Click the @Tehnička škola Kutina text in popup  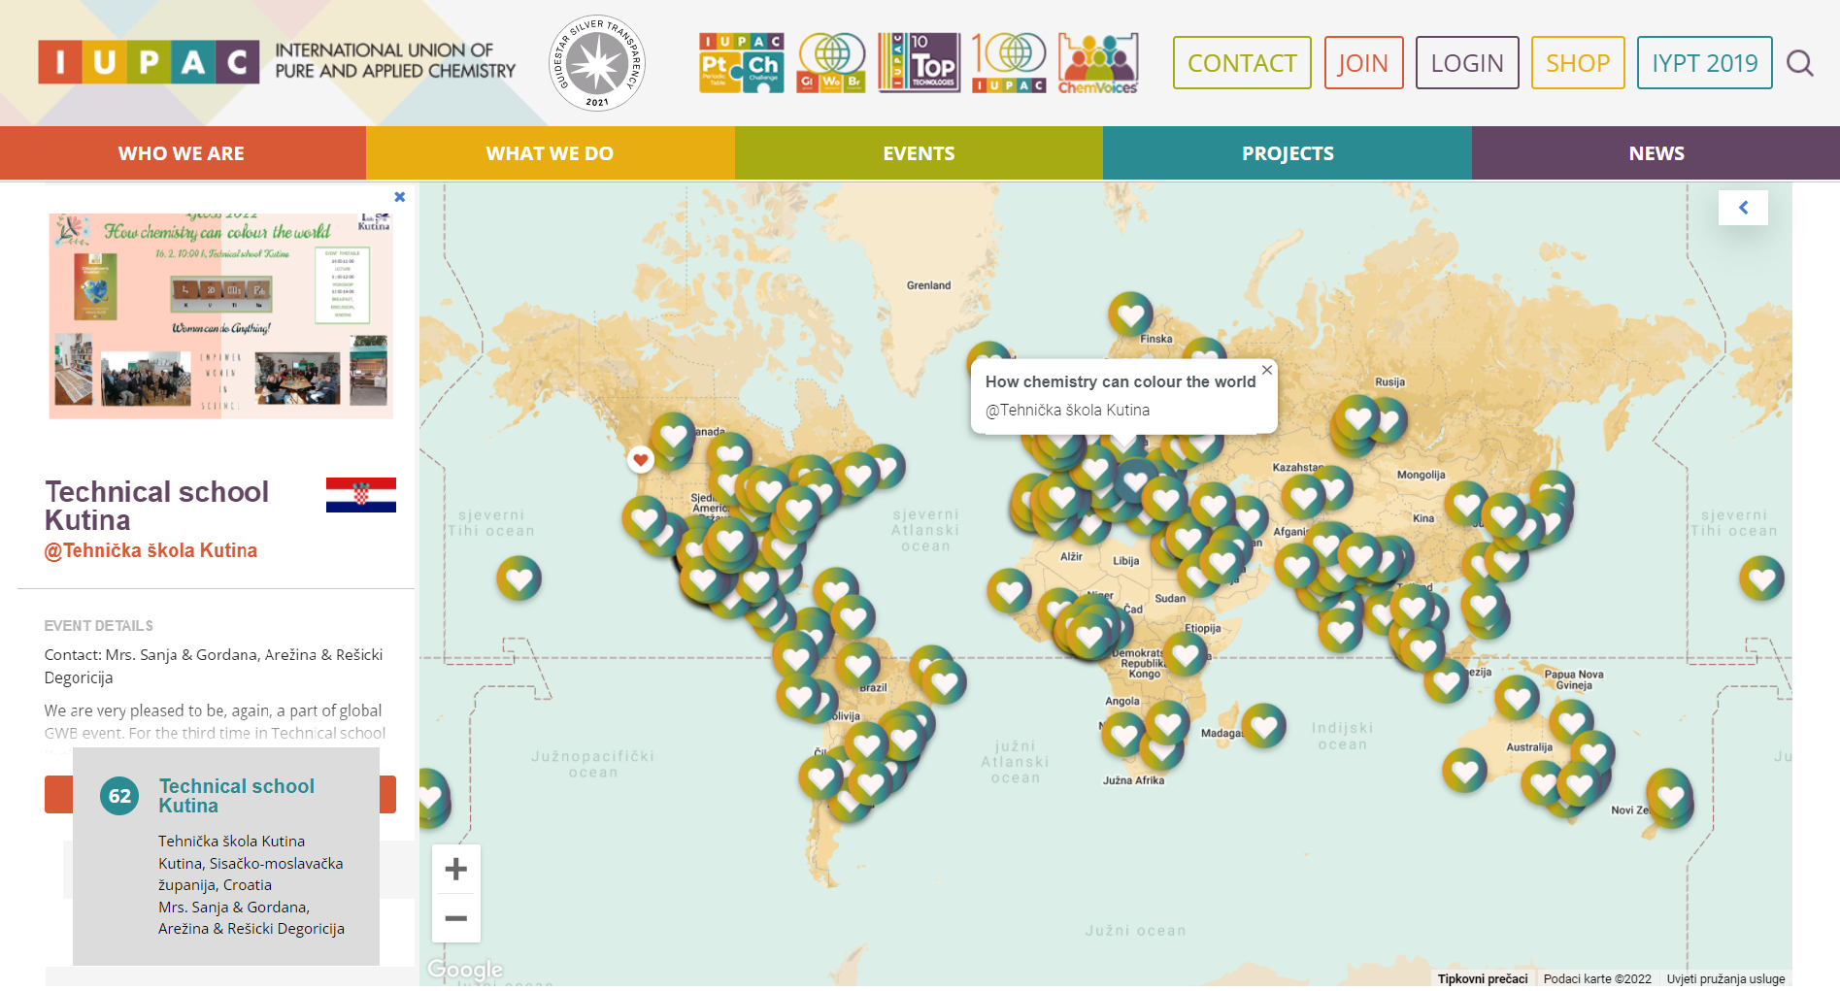pos(1067,411)
